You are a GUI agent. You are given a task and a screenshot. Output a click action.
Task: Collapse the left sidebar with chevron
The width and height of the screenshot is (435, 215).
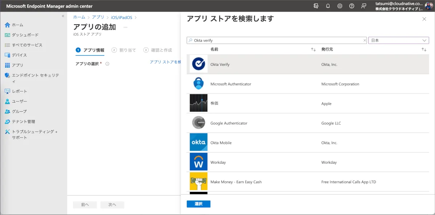tap(63, 16)
